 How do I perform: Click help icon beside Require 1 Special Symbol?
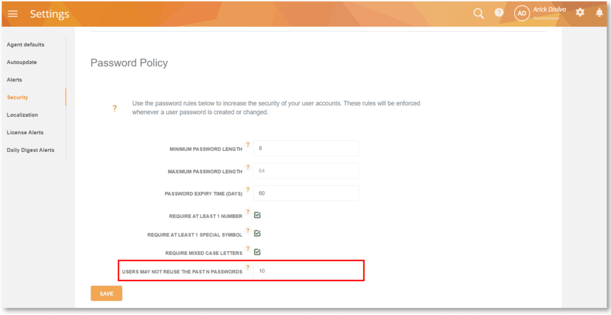click(x=248, y=230)
